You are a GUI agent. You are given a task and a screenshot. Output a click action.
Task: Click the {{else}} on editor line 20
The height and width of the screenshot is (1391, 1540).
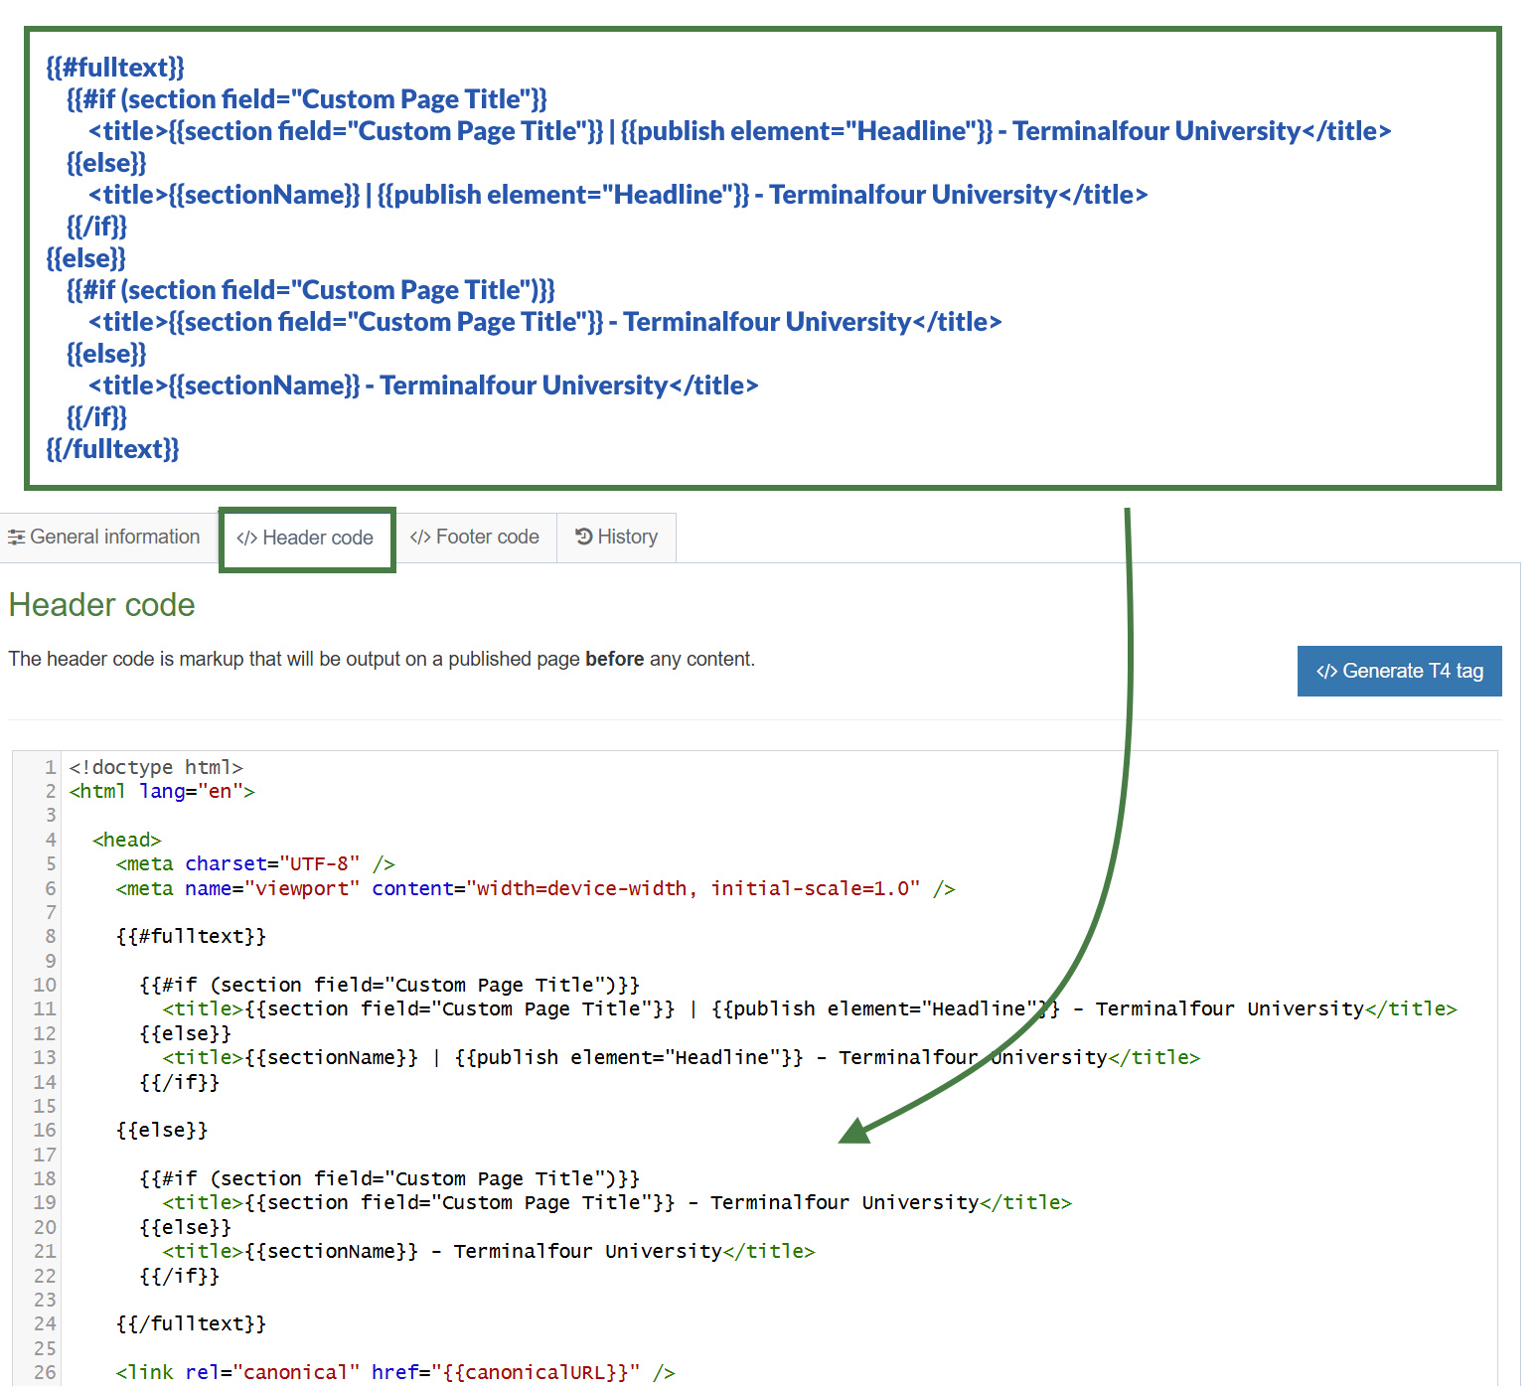[185, 1227]
